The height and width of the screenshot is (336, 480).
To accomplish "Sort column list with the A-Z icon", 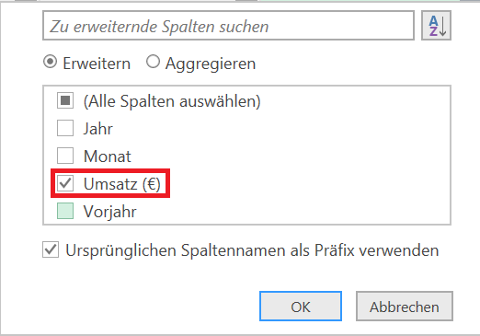I will point(436,26).
